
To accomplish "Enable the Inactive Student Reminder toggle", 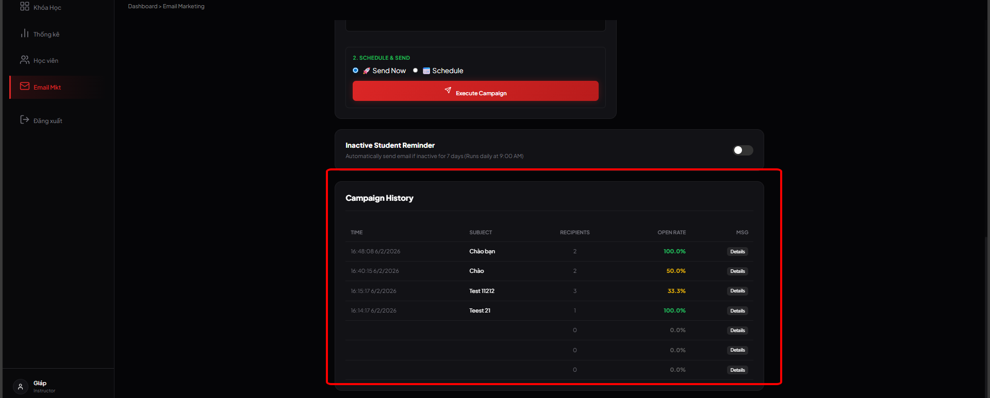I will tap(742, 150).
